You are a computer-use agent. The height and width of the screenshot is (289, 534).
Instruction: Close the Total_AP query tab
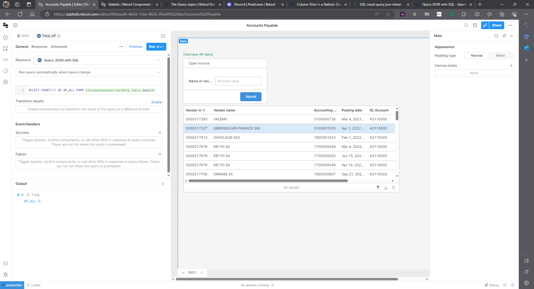(59, 36)
